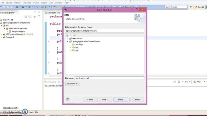Click the Go Into arrow icon in dialog
207x116 pixels.
75,35
